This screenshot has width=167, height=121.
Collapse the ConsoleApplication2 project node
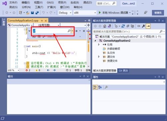[95, 41]
